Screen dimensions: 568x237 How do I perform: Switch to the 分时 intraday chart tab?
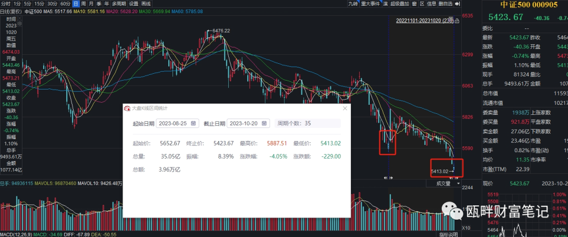pos(6,4)
